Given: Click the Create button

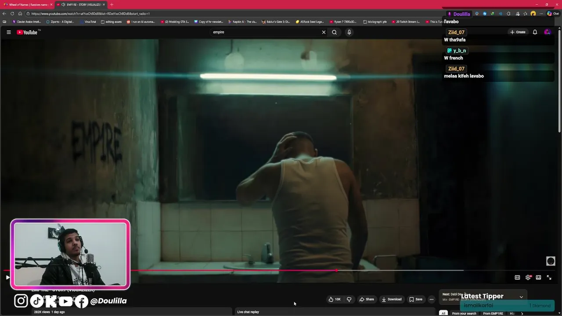Looking at the screenshot, I should click(518, 32).
